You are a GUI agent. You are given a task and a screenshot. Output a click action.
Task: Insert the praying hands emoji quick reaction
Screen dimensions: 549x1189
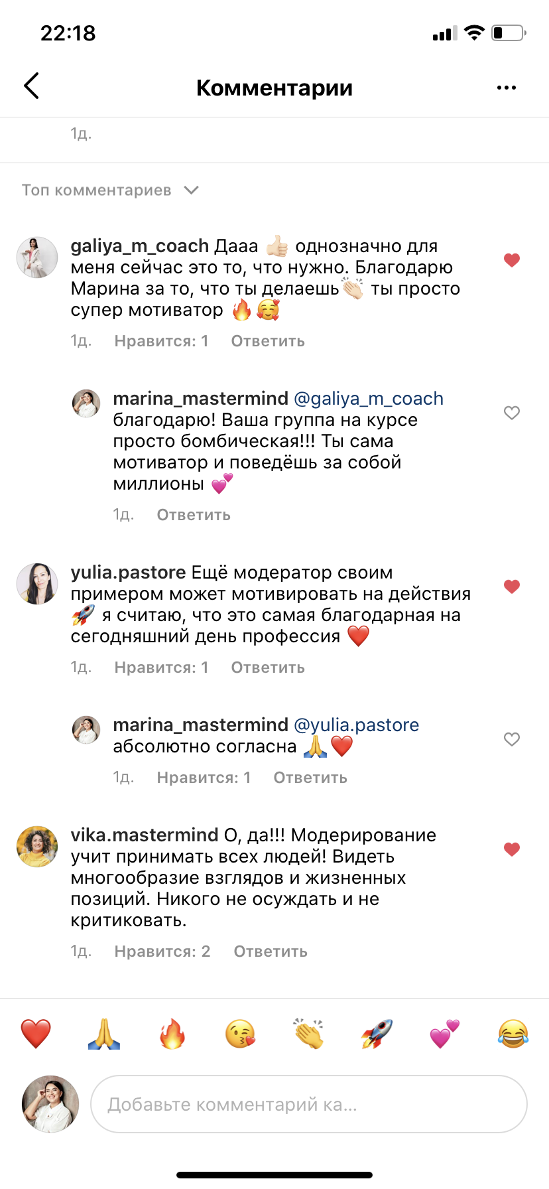coord(104,1034)
